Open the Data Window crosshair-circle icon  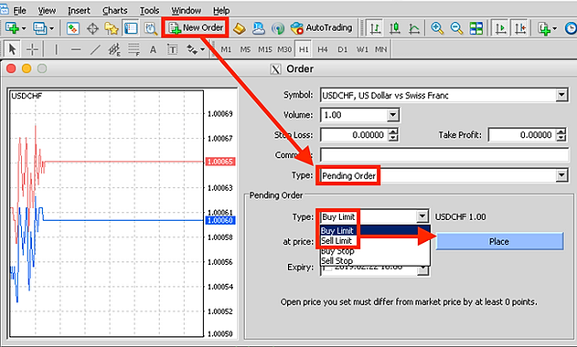coord(92,28)
